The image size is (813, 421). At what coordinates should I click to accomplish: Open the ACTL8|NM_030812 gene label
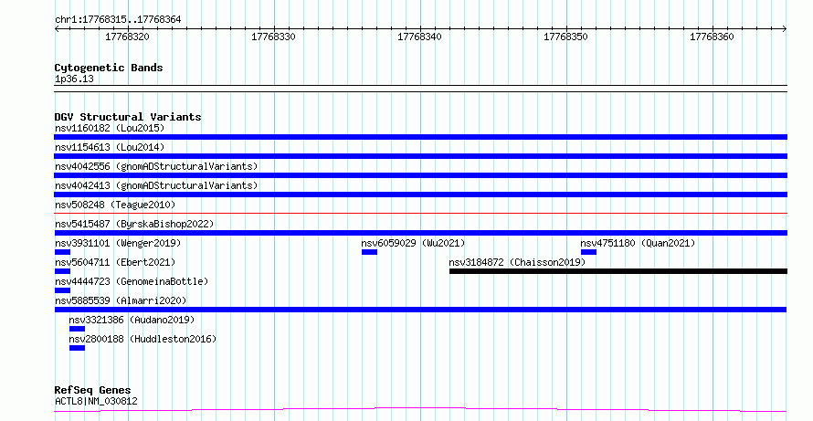[96, 401]
